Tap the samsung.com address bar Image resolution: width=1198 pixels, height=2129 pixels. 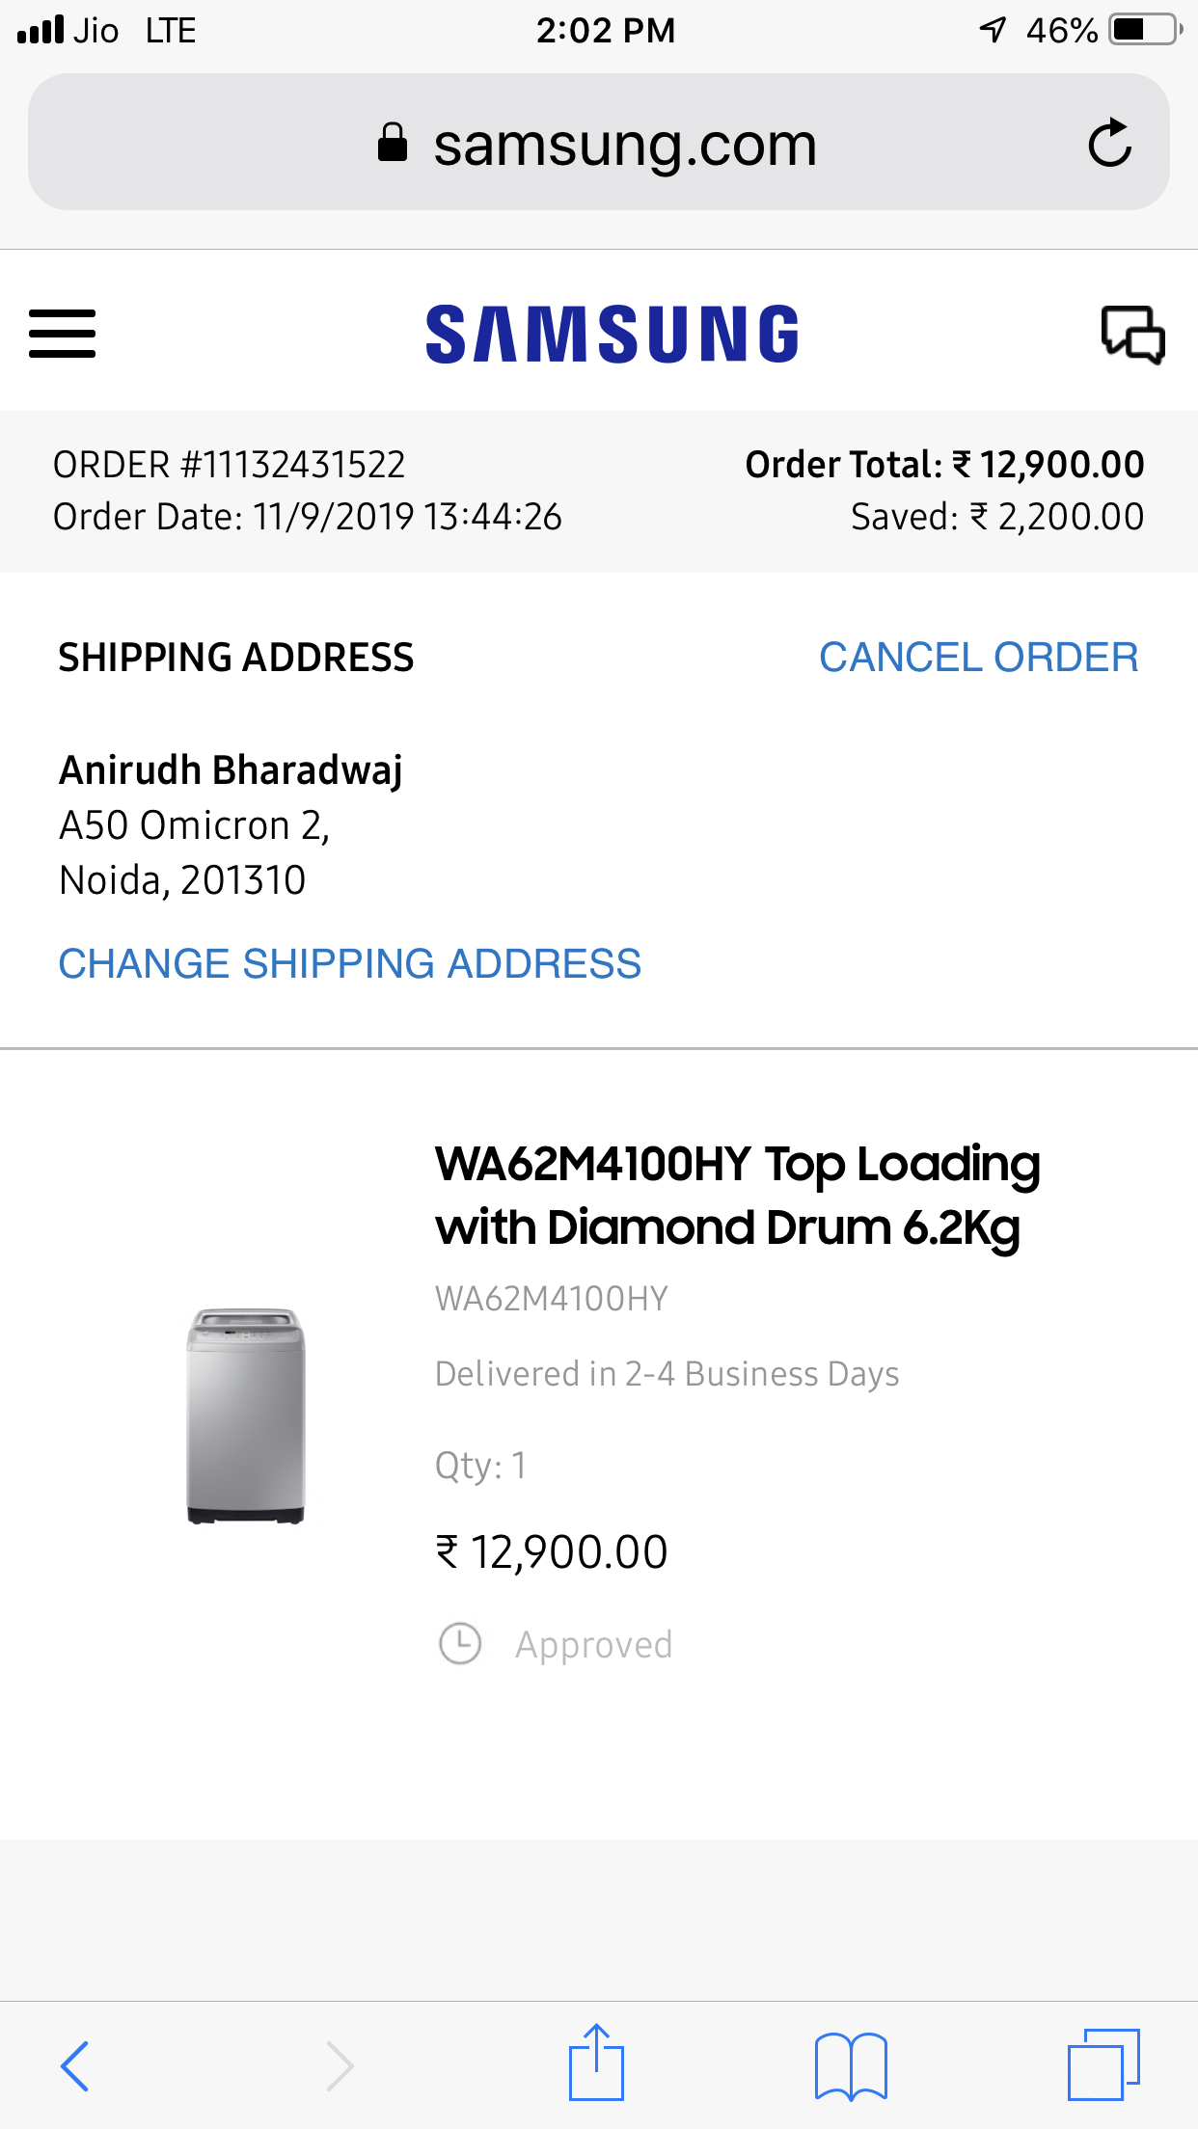coord(624,145)
